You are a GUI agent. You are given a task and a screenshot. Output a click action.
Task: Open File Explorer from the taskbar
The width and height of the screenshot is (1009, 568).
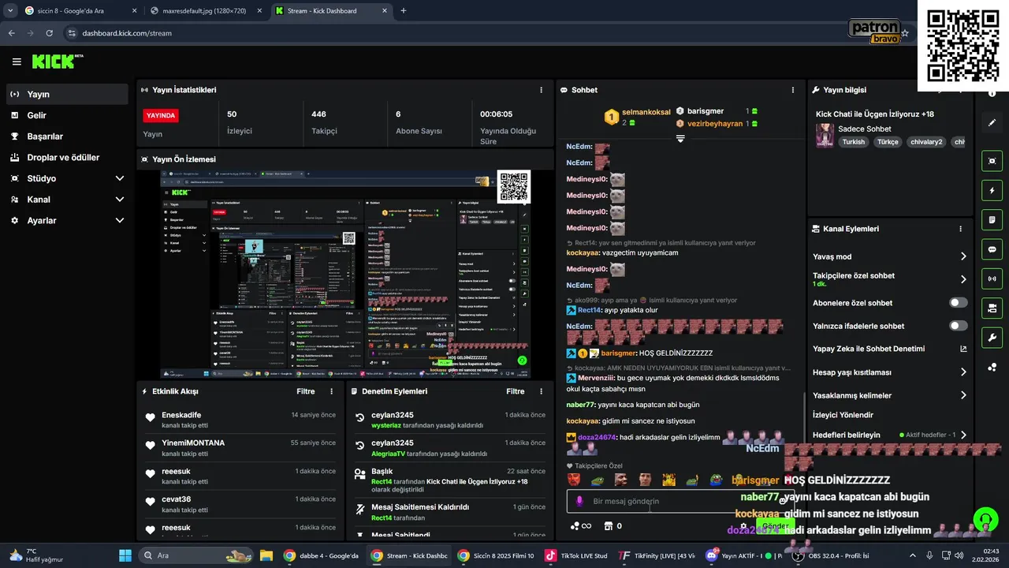point(266,555)
